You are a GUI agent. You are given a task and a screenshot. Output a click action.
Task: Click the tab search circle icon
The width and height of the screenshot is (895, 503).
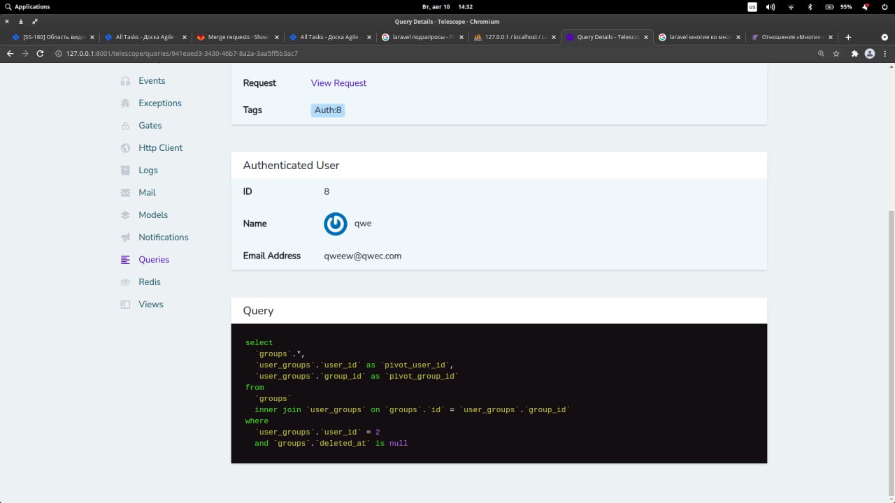pos(885,37)
